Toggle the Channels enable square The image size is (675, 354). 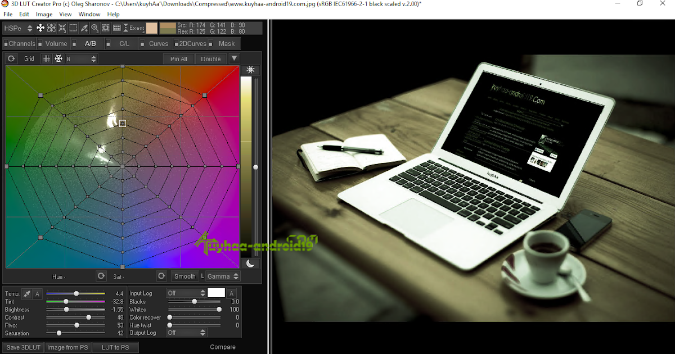[x=6, y=44]
